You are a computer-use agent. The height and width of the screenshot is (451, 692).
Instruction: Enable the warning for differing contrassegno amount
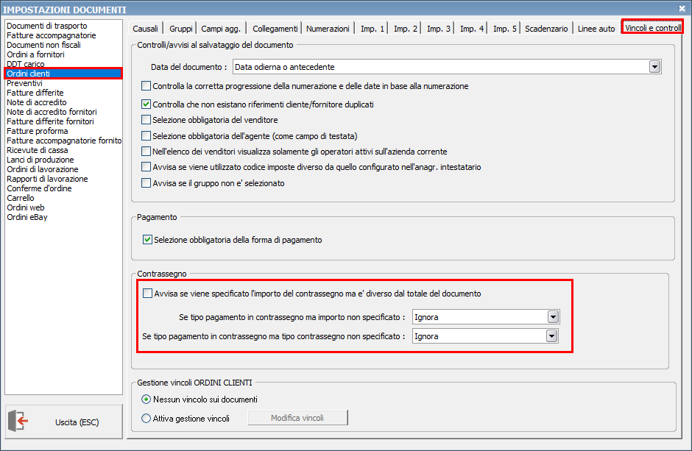[x=147, y=294]
